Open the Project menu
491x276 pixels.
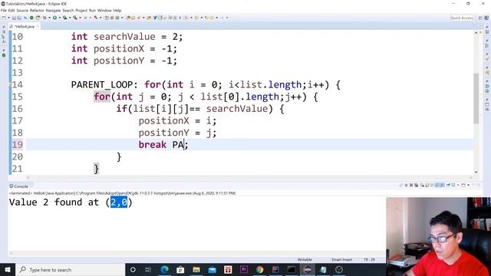81,10
